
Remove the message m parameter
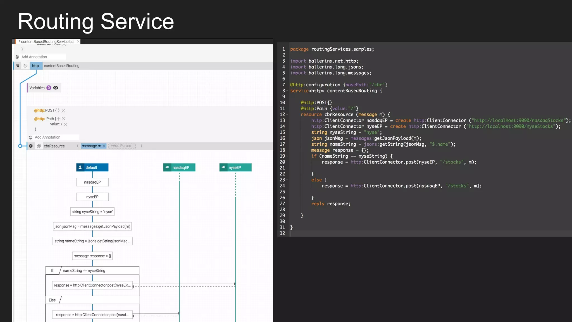click(x=104, y=146)
